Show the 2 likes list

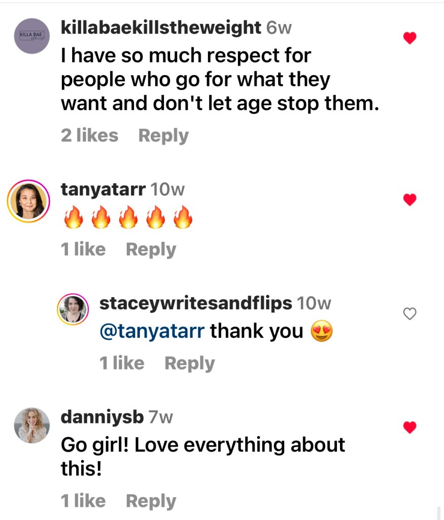[x=89, y=136]
